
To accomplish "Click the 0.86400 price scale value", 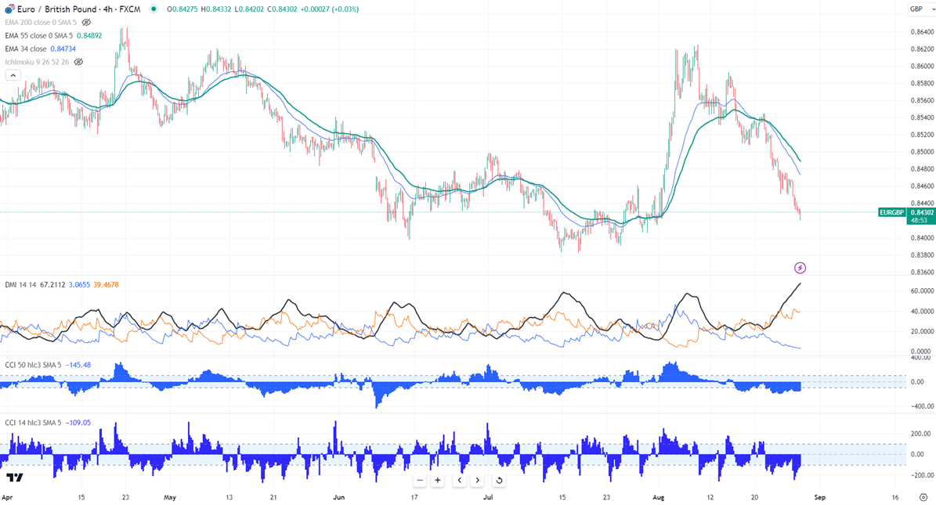I will tap(922, 31).
